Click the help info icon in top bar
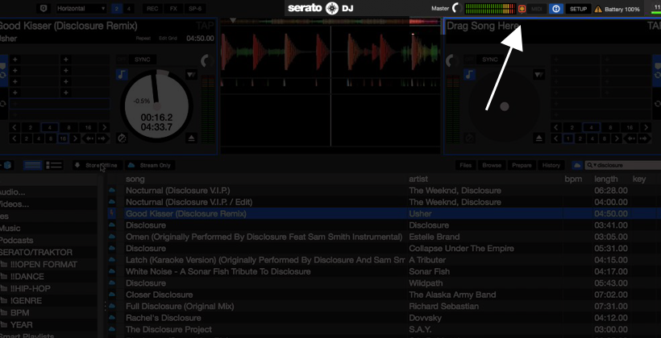661x338 pixels. [556, 8]
